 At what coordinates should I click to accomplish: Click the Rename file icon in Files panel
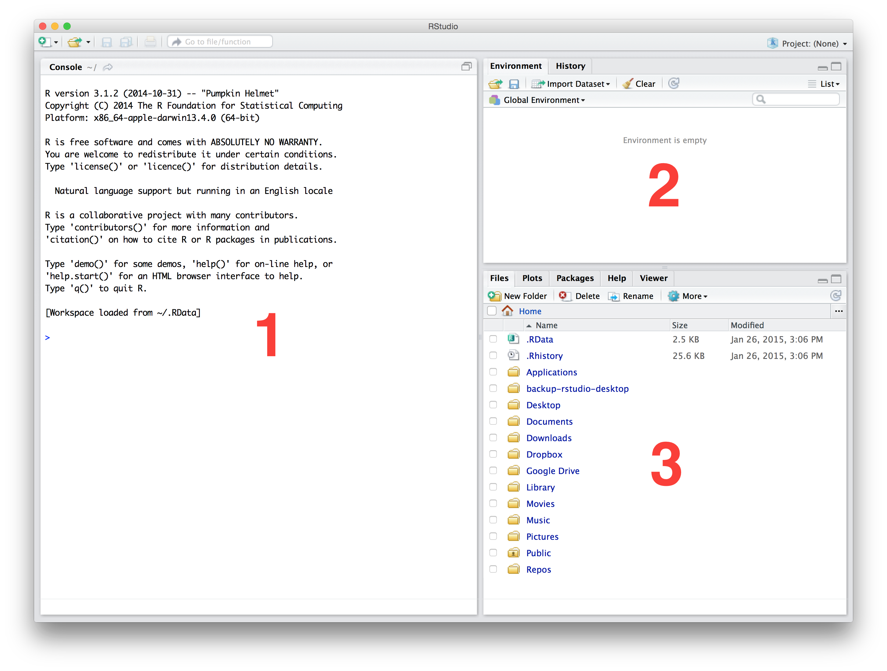pyautogui.click(x=632, y=296)
